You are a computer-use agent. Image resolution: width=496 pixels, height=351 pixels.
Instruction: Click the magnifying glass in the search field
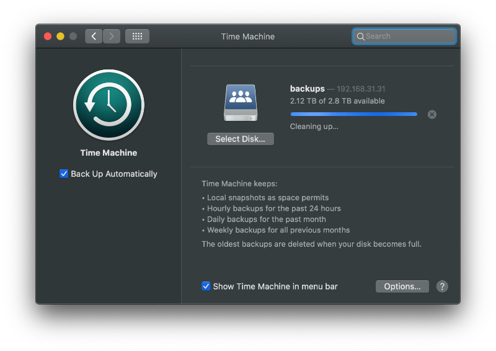[x=360, y=37]
